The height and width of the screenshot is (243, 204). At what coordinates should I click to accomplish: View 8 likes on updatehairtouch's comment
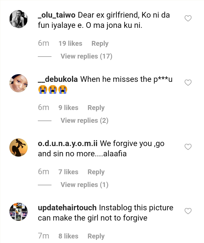68,236
